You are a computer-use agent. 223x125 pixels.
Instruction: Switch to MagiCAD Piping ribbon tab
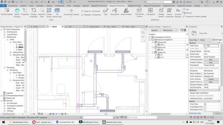134,6
